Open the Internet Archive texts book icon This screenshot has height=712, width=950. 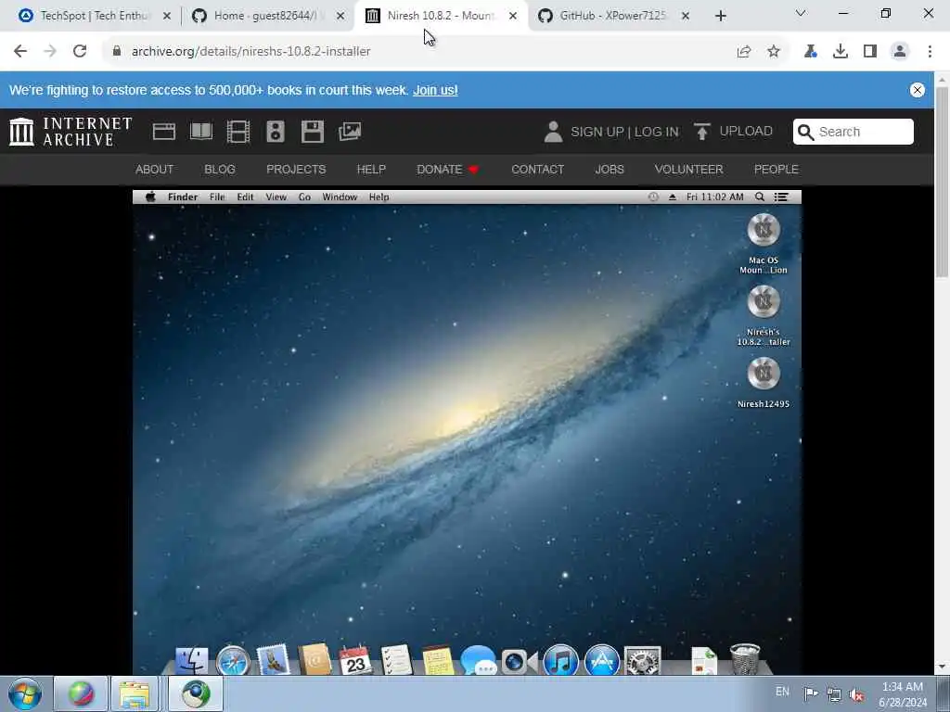point(201,132)
